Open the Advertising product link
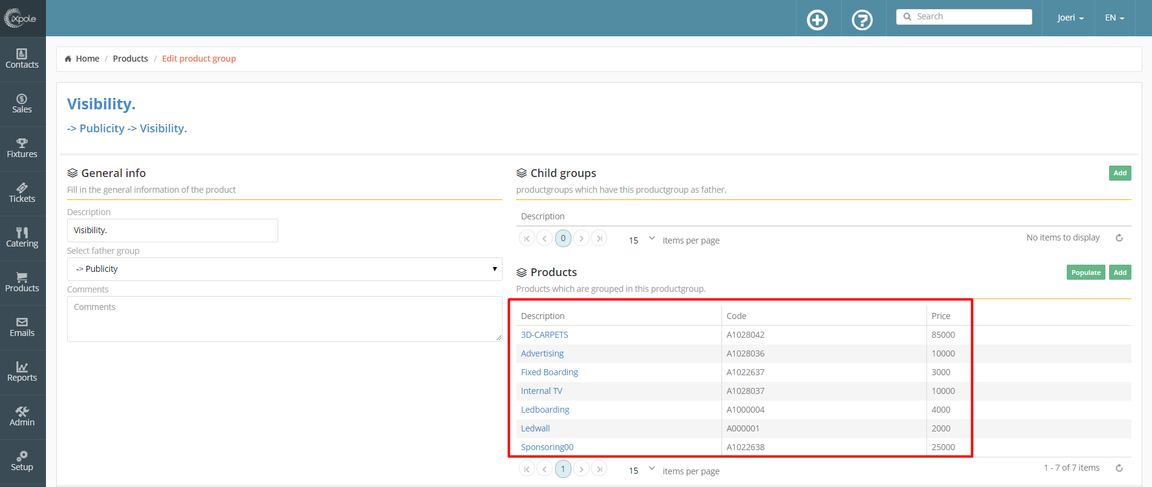This screenshot has height=487, width=1152. [542, 353]
